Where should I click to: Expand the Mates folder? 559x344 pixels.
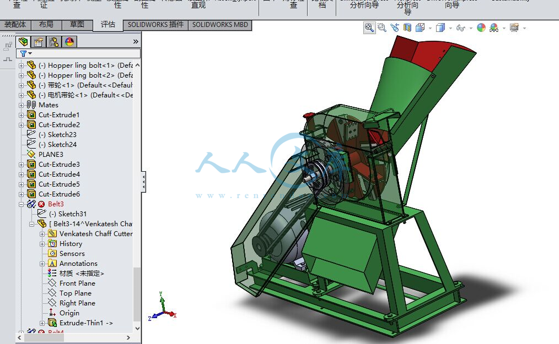21,106
